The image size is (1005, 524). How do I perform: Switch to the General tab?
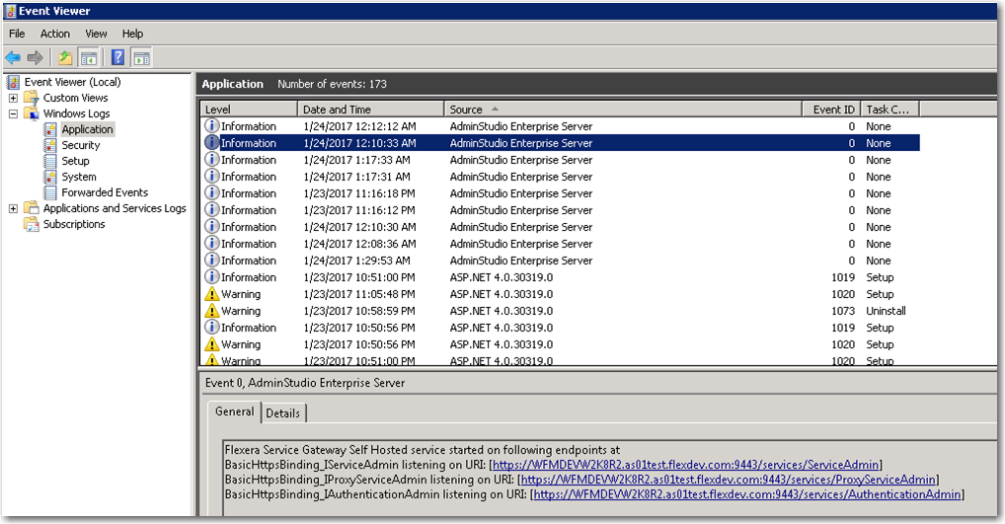point(235,412)
